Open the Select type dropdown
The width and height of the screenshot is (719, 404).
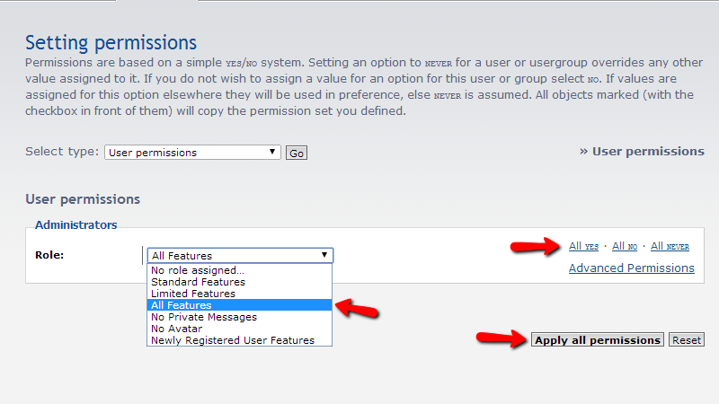point(192,153)
